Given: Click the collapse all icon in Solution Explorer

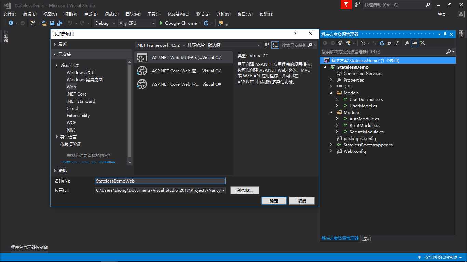Looking at the screenshot, I should click(389, 43).
